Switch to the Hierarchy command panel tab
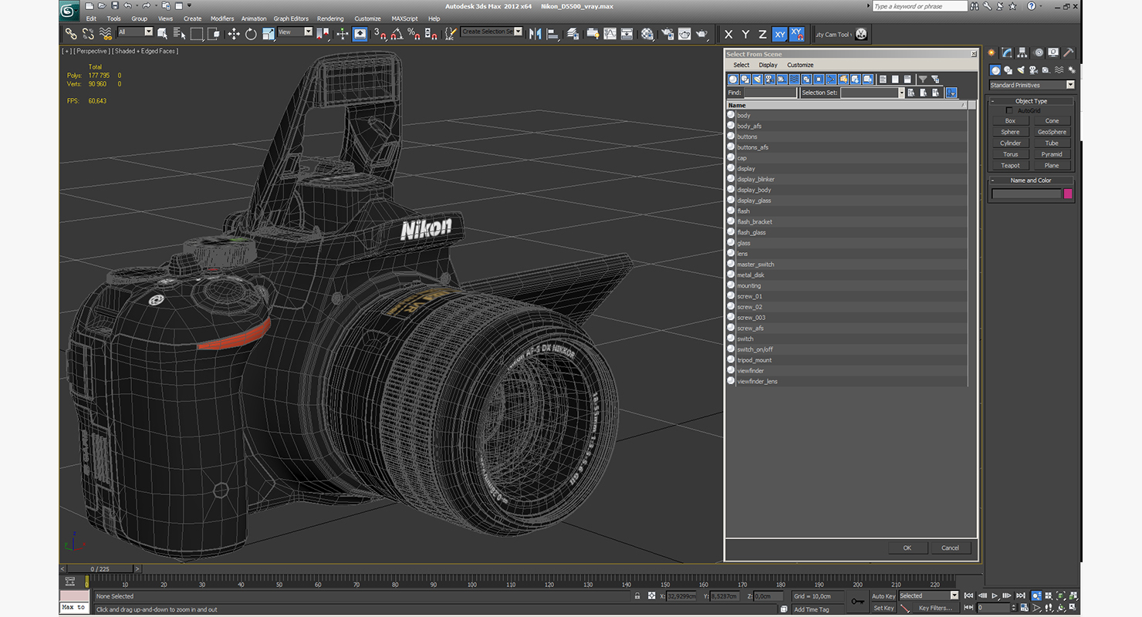This screenshot has width=1142, height=617. tap(1022, 52)
